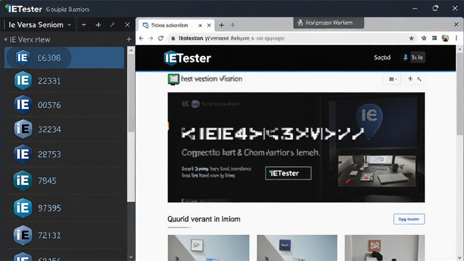Click the IE icon beside 7845

[23, 180]
